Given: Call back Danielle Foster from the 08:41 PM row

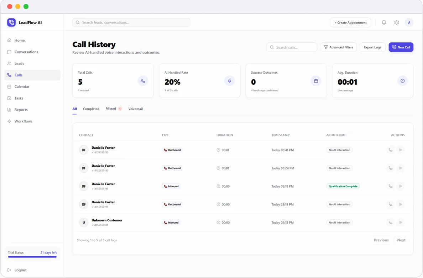Looking at the screenshot, I should coord(390,150).
